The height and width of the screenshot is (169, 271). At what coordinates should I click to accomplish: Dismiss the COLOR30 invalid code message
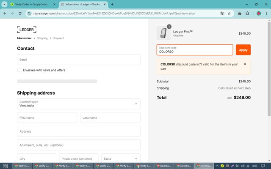click(x=245, y=64)
